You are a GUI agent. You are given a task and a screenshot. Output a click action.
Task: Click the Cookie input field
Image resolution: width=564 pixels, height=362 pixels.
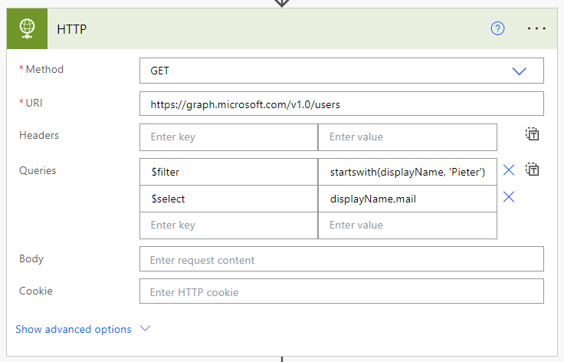point(341,291)
